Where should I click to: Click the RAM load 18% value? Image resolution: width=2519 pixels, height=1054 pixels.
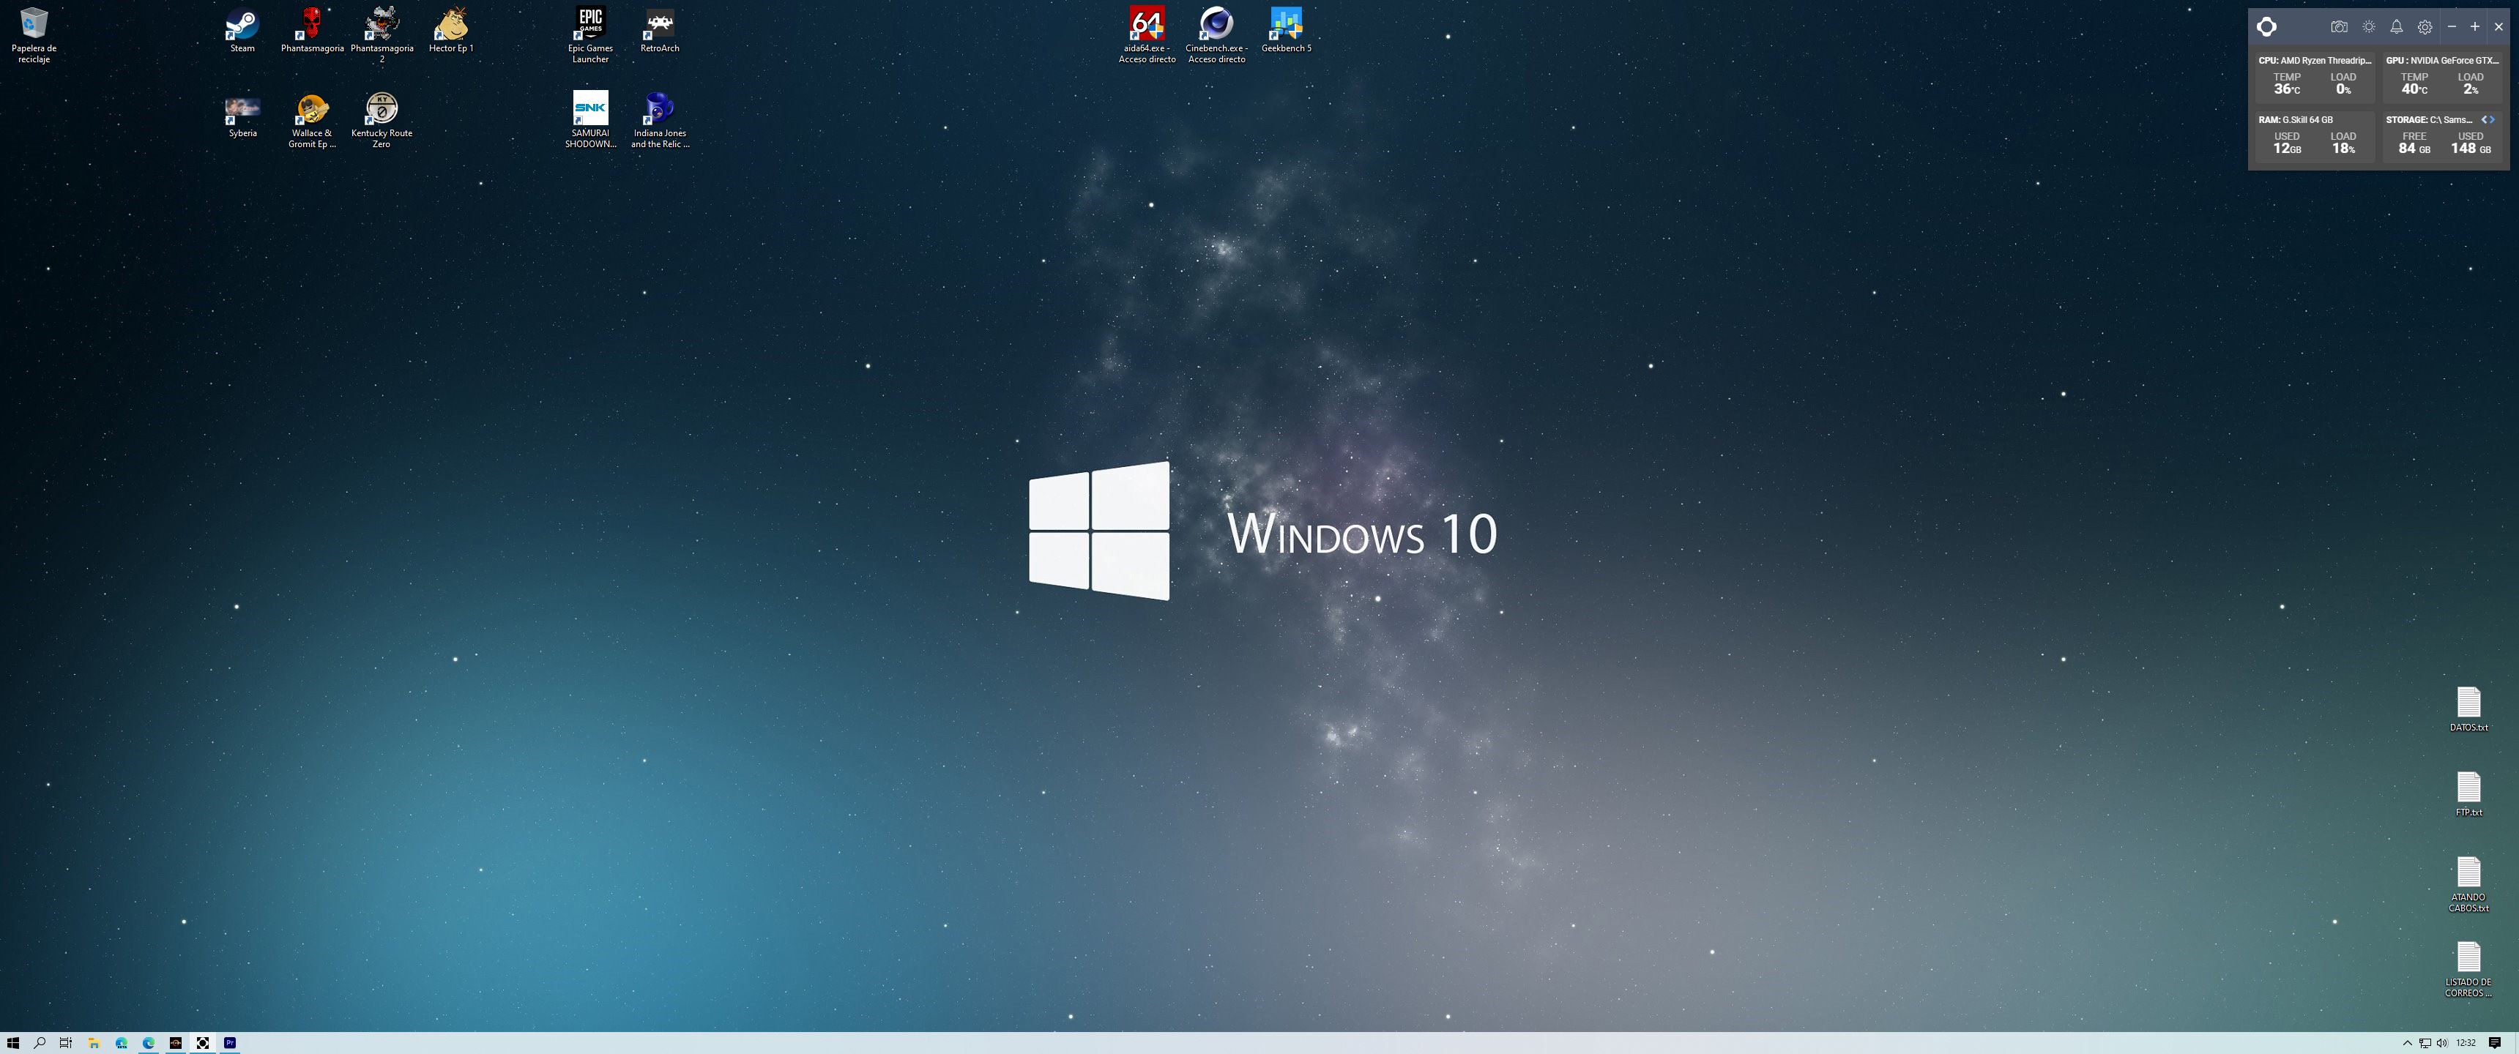(2343, 149)
